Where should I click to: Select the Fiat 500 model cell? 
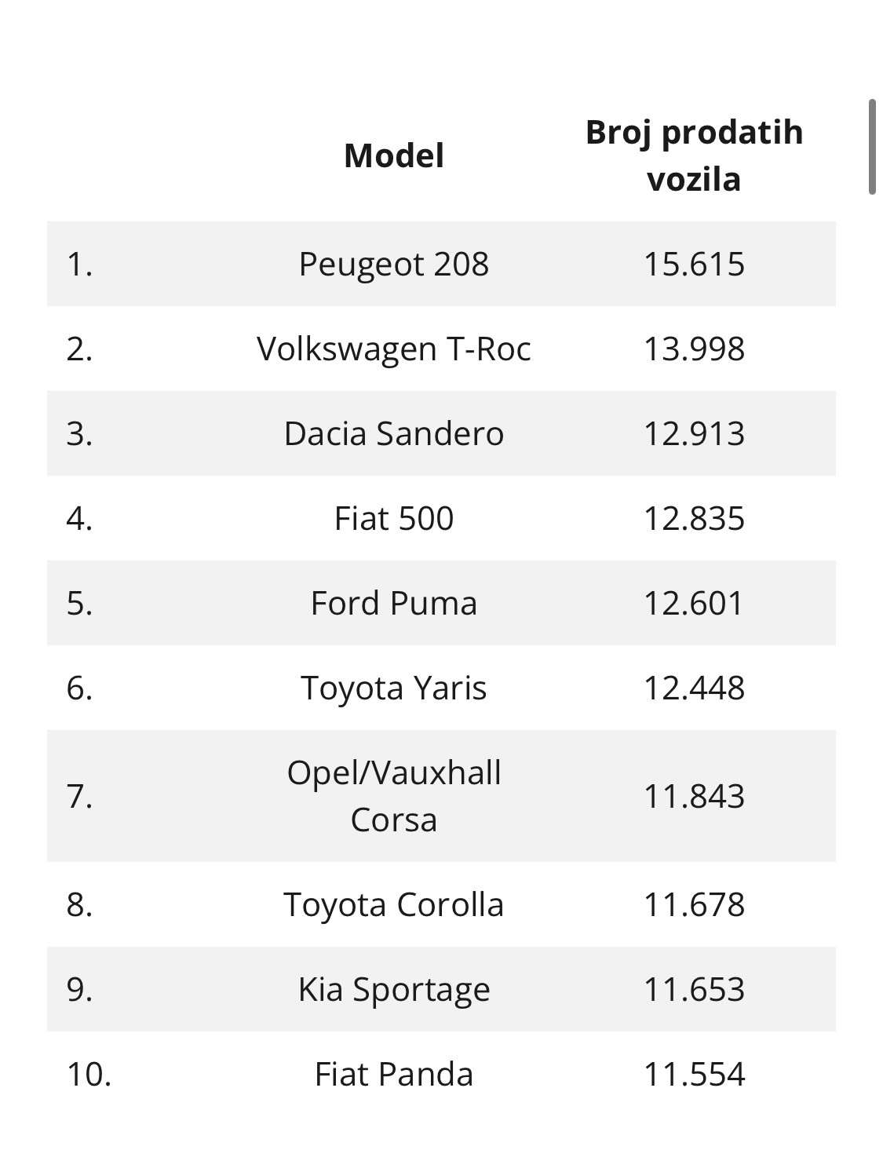click(x=394, y=518)
